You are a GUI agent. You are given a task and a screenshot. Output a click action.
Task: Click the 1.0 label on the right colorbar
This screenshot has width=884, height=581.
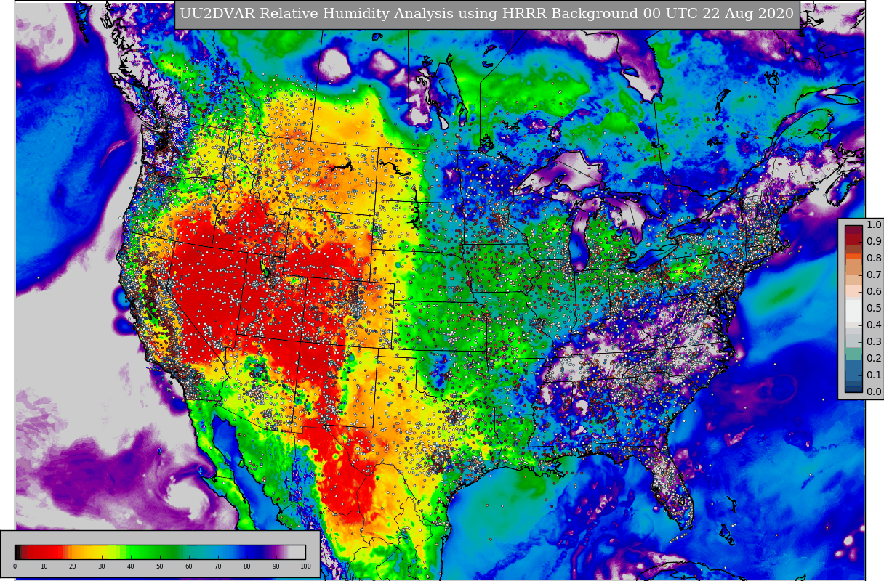pos(874,225)
